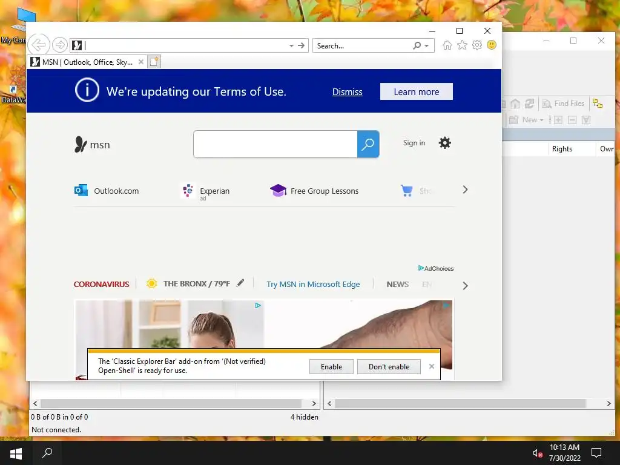
Task: Click the info circle icon in Terms banner
Action: click(x=87, y=91)
